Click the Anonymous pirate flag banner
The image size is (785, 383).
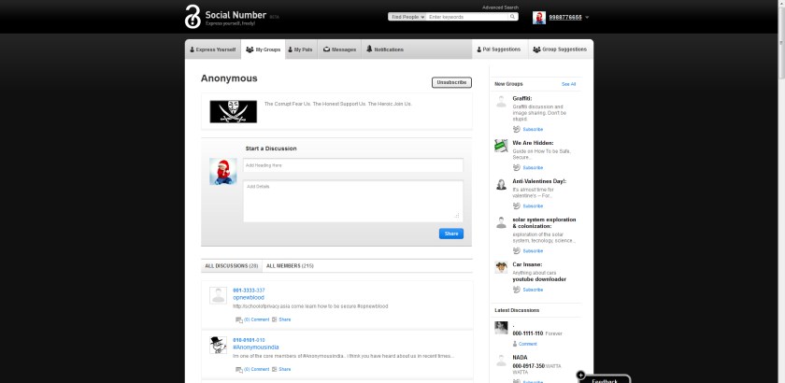pyautogui.click(x=232, y=112)
